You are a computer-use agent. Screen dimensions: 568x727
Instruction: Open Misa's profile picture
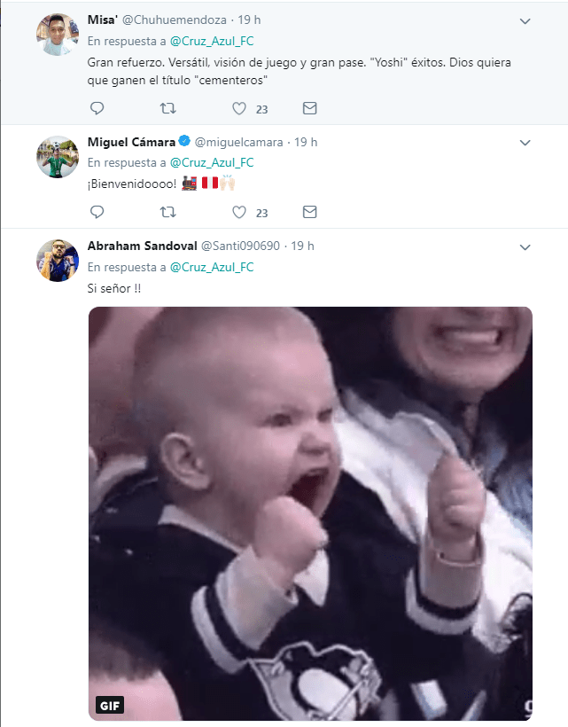(x=58, y=35)
